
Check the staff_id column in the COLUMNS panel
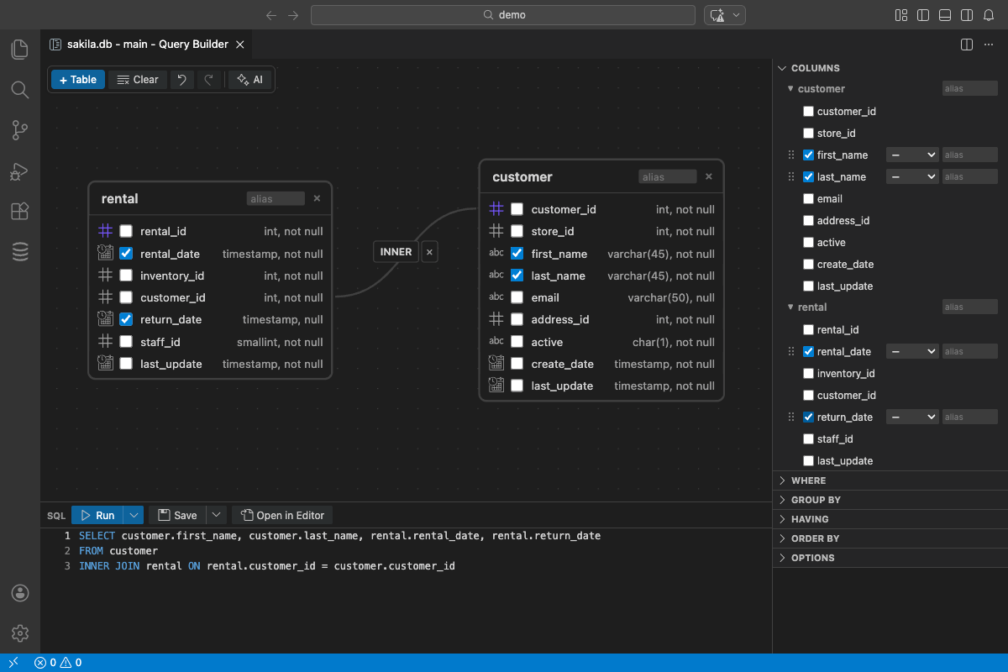(x=808, y=438)
